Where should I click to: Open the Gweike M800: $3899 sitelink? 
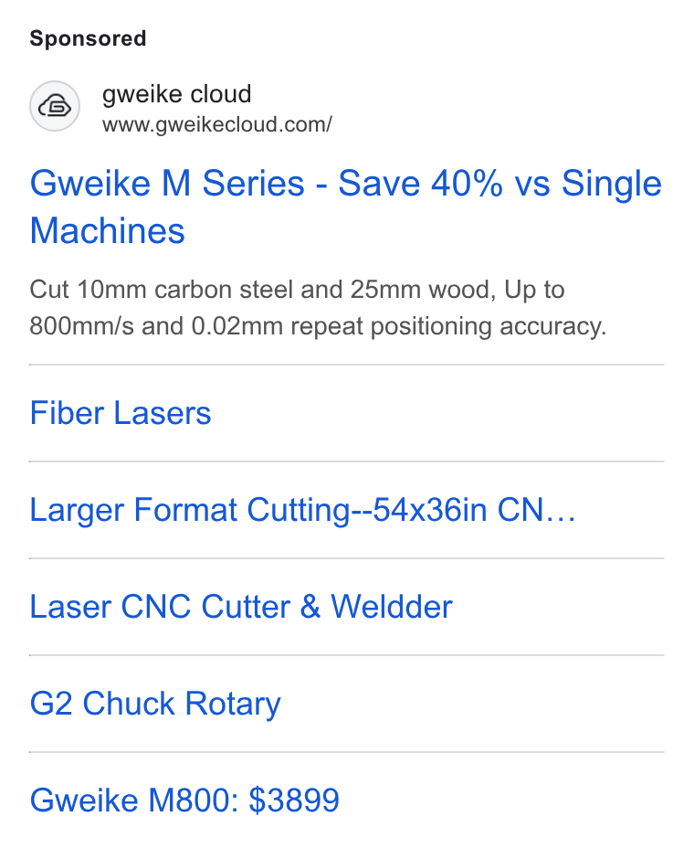click(x=184, y=800)
